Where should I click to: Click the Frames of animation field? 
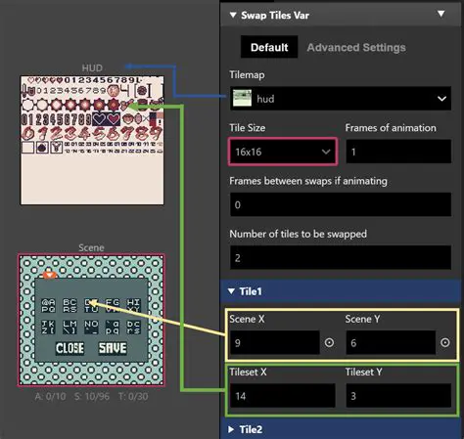[x=398, y=152]
